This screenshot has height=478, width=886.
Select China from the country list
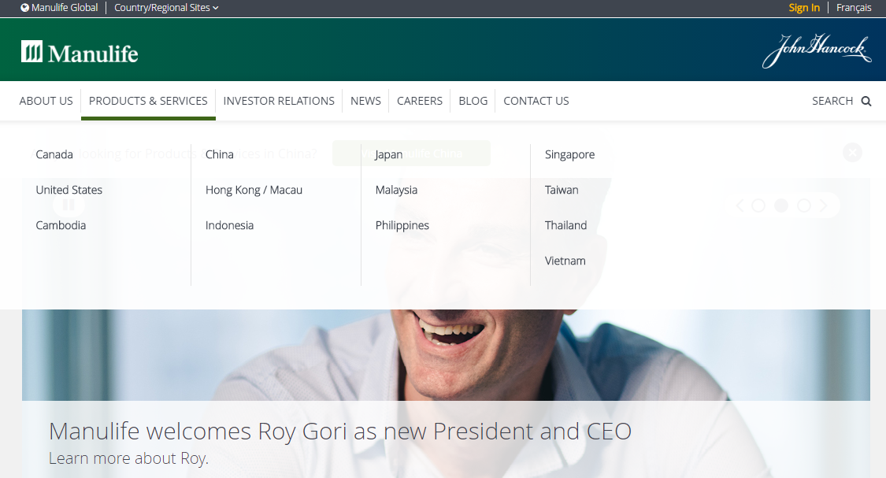pos(219,155)
